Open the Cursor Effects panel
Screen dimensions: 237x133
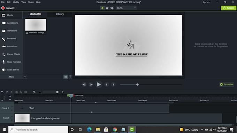click(11, 54)
